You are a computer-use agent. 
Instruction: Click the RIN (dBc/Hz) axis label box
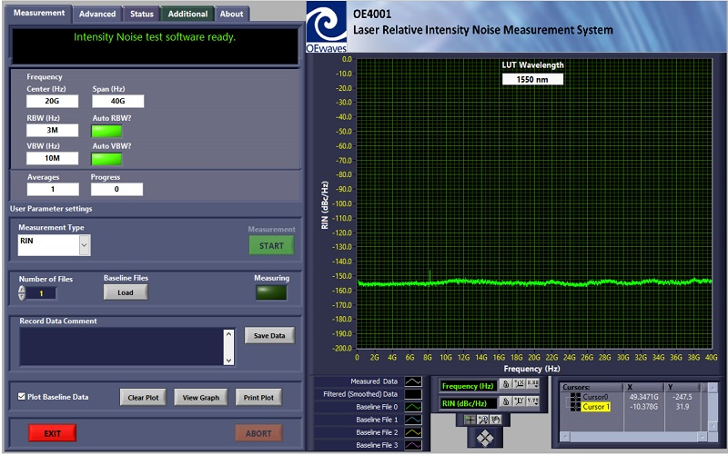tap(468, 403)
